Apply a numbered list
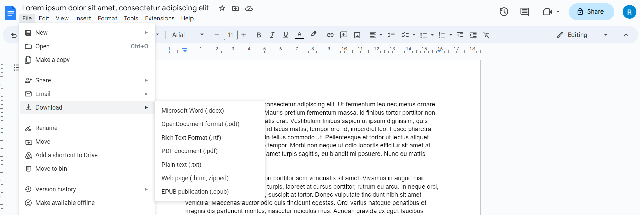640x215 pixels. click(441, 35)
